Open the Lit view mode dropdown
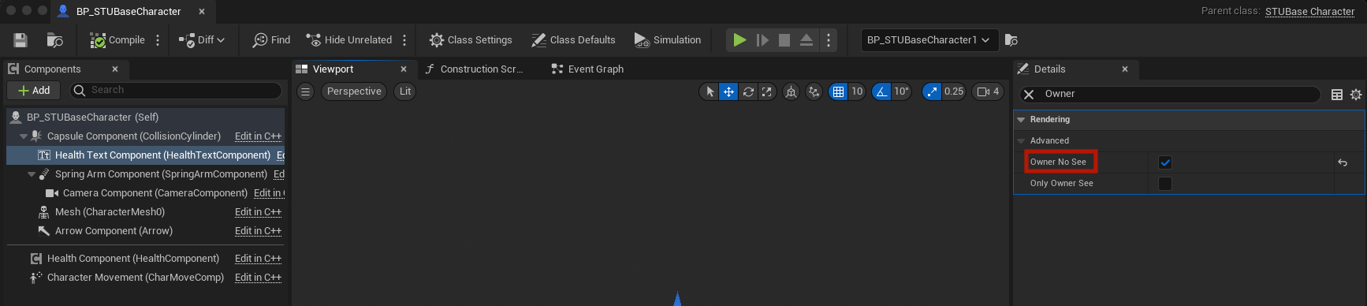1367x306 pixels. tap(405, 91)
